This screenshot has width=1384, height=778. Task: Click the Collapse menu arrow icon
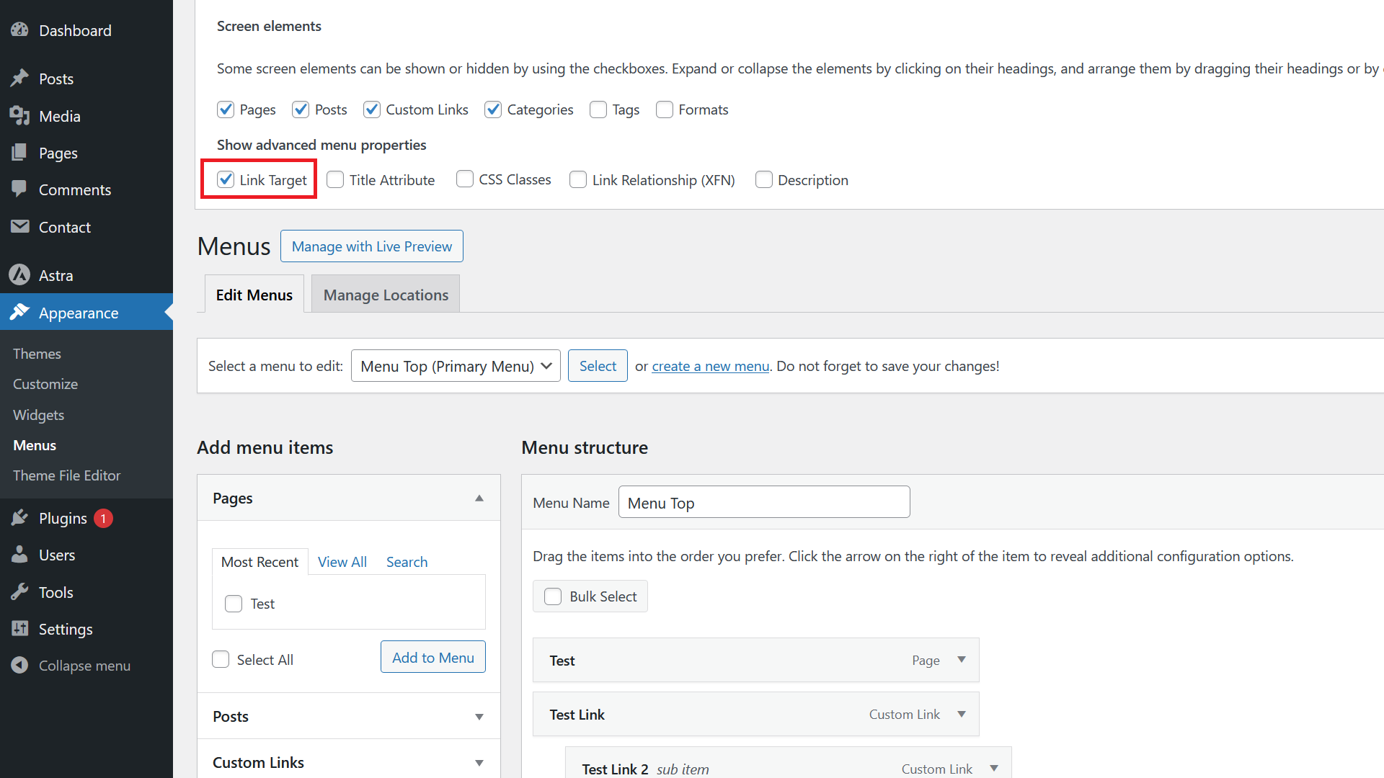[x=19, y=666]
